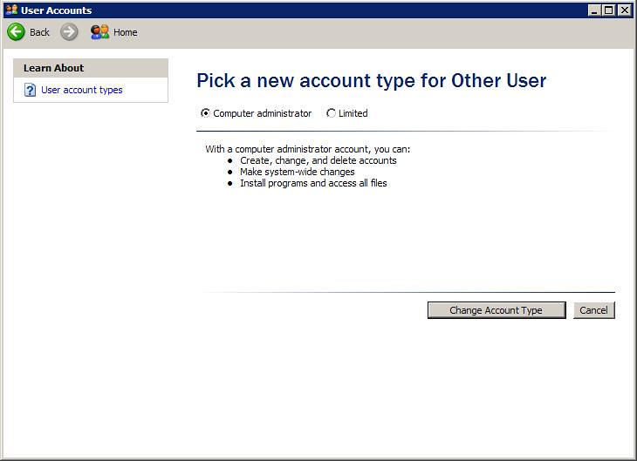Click the Back label in the toolbar
The width and height of the screenshot is (637, 461).
pos(39,32)
